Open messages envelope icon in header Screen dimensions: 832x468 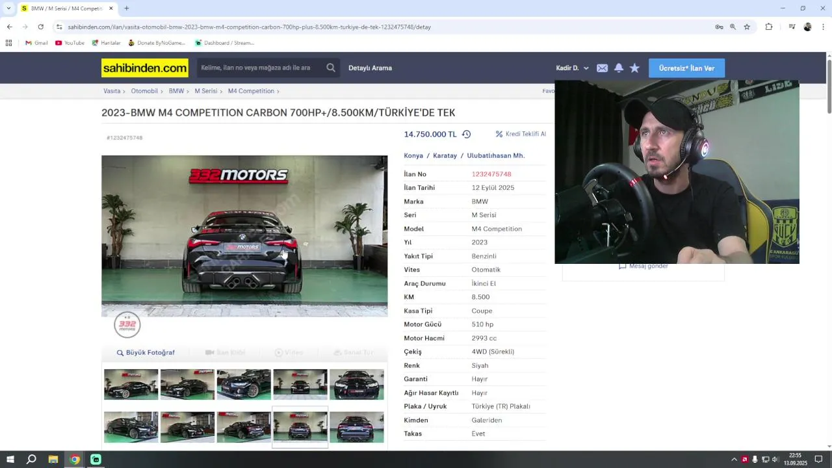coord(603,68)
